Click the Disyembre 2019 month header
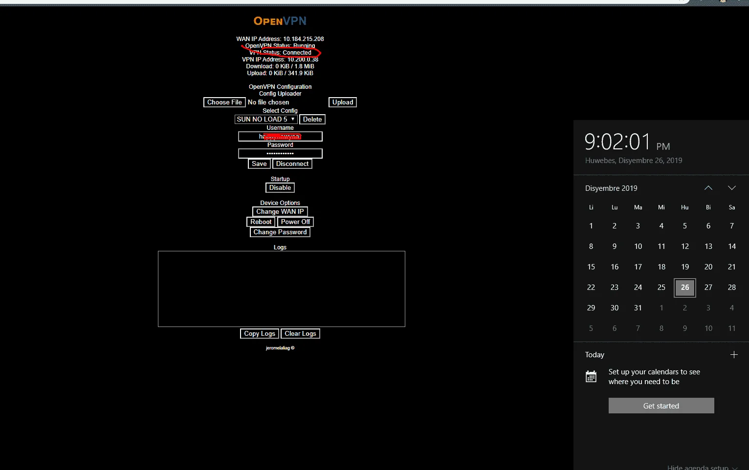This screenshot has height=470, width=749. (x=611, y=188)
